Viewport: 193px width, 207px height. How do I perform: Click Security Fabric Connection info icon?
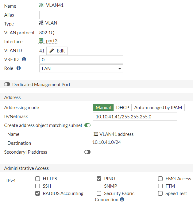pos(122,200)
